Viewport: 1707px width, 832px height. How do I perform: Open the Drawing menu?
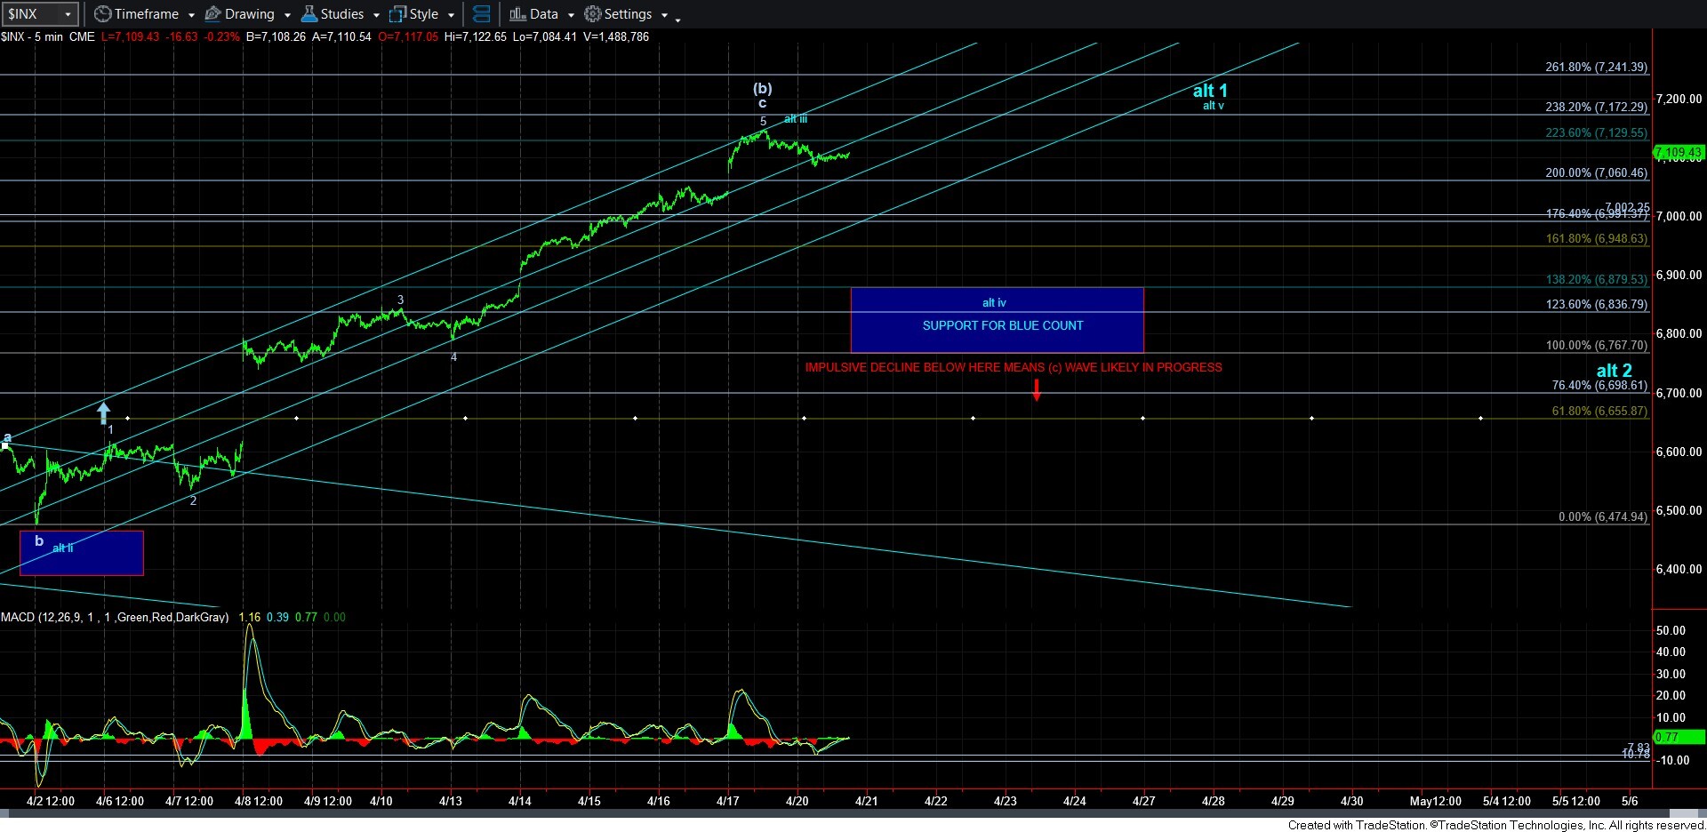coord(249,14)
